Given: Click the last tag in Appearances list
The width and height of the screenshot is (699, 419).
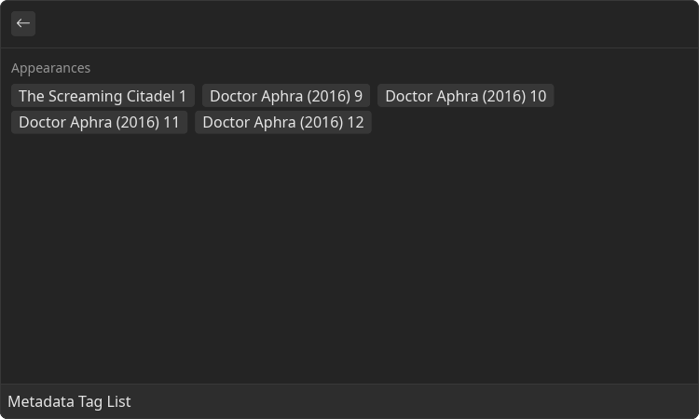Looking at the screenshot, I should click(x=283, y=123).
